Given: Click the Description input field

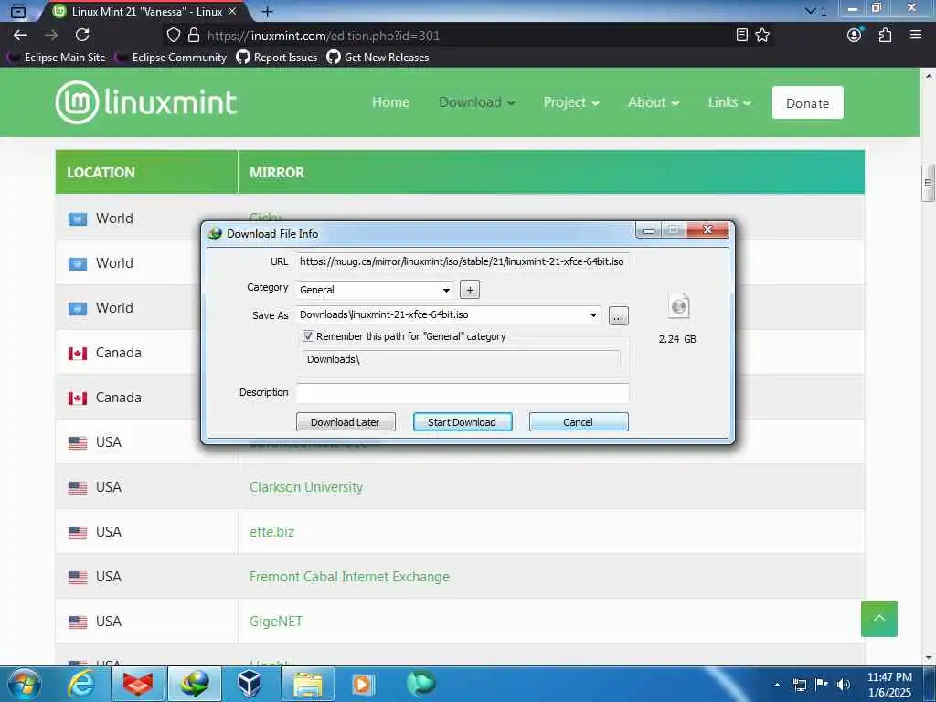Looking at the screenshot, I should click(x=462, y=393).
